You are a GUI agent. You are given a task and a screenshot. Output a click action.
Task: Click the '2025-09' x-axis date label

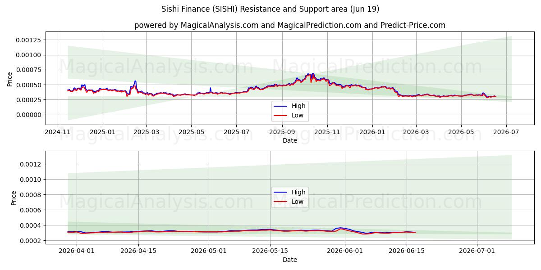click(x=282, y=132)
